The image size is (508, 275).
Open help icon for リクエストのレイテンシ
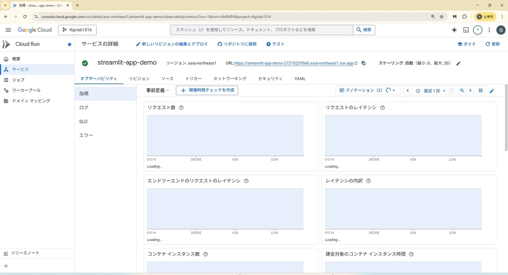coord(382,107)
